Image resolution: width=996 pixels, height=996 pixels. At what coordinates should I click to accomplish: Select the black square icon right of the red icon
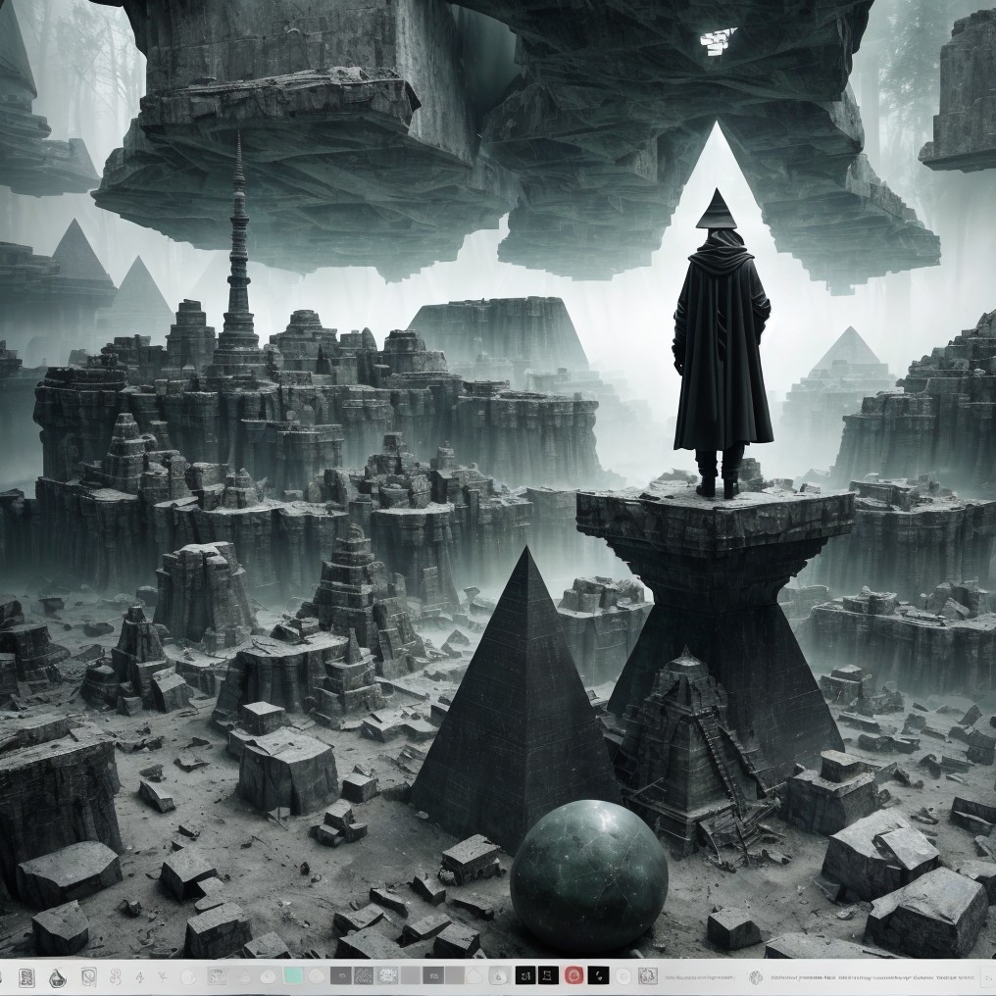599,976
